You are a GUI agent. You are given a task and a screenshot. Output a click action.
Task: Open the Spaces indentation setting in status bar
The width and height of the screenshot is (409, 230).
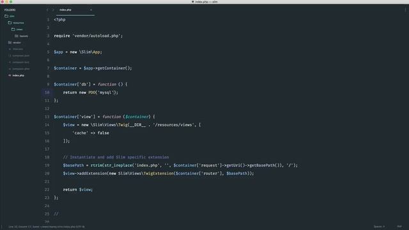pos(379,227)
